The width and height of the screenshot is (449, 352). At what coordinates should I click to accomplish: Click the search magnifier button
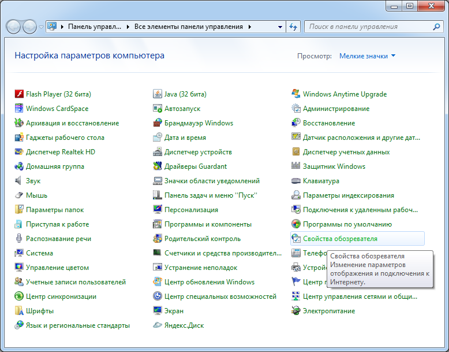pyautogui.click(x=436, y=27)
